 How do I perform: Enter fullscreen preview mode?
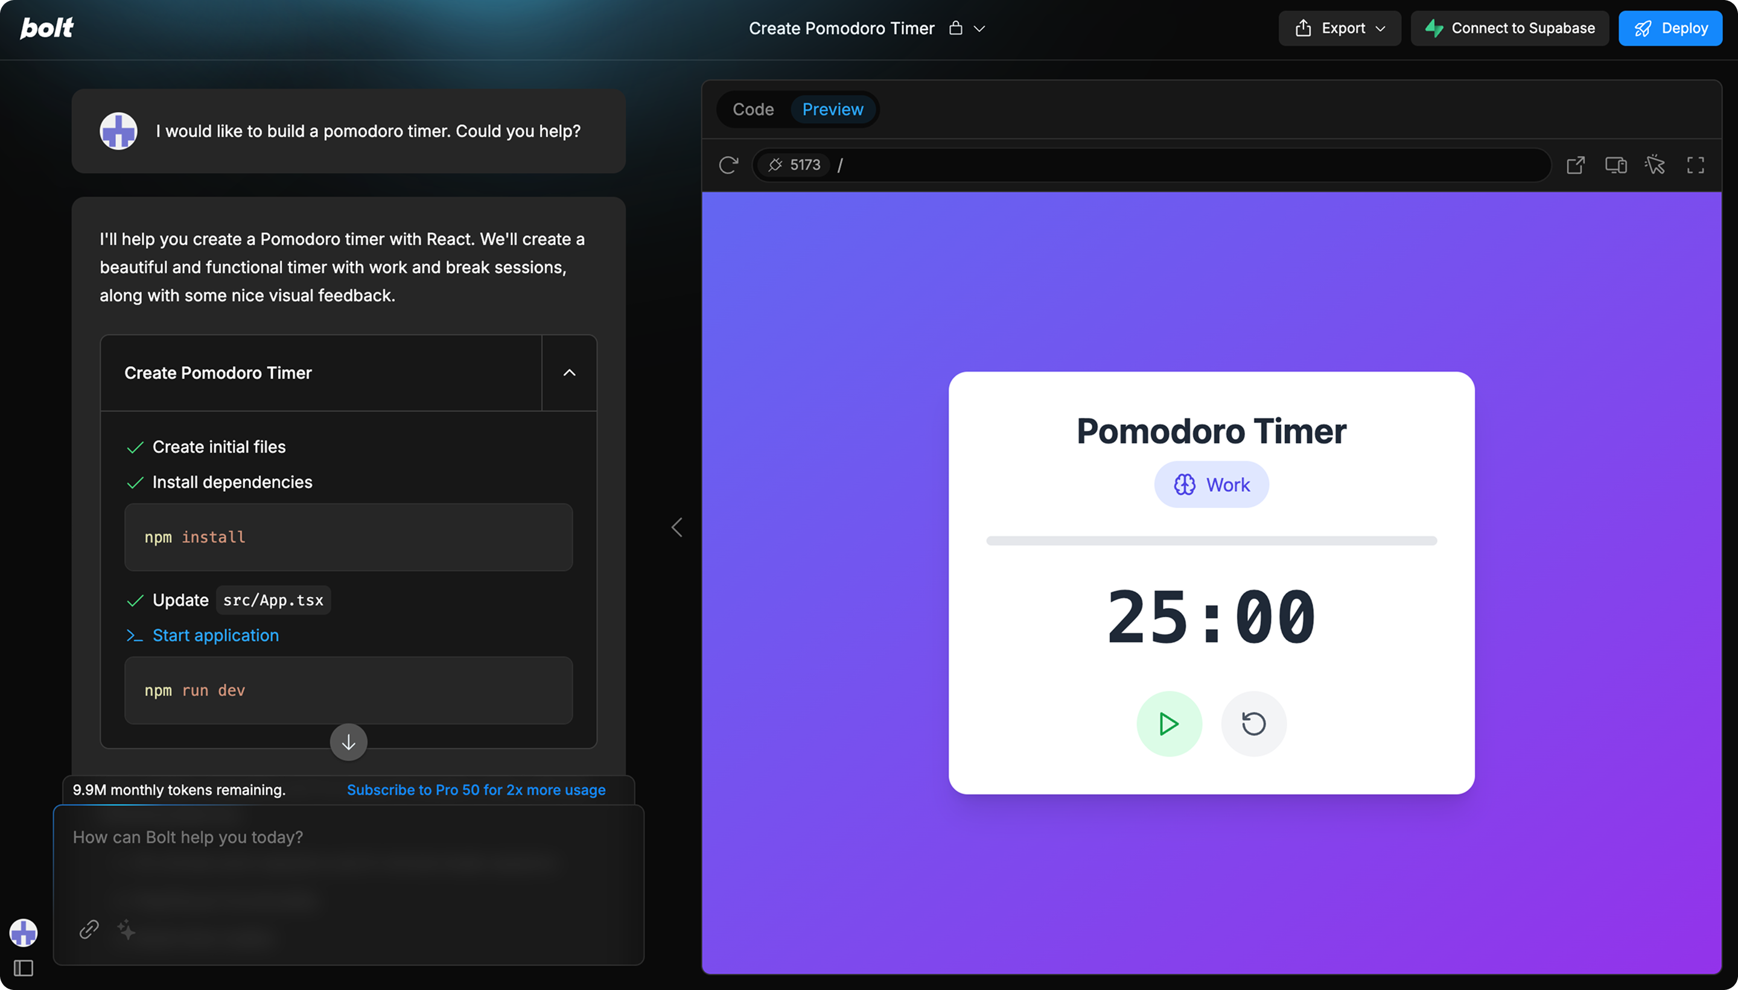(x=1695, y=165)
